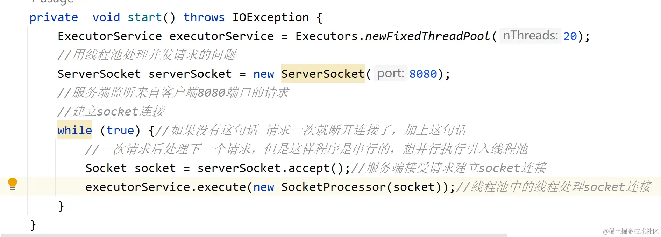Click the 'throws' keyword
This screenshot has width=661, height=237.
coord(204,17)
